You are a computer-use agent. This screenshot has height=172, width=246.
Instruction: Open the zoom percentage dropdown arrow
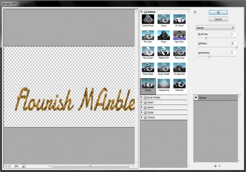(x=24, y=166)
